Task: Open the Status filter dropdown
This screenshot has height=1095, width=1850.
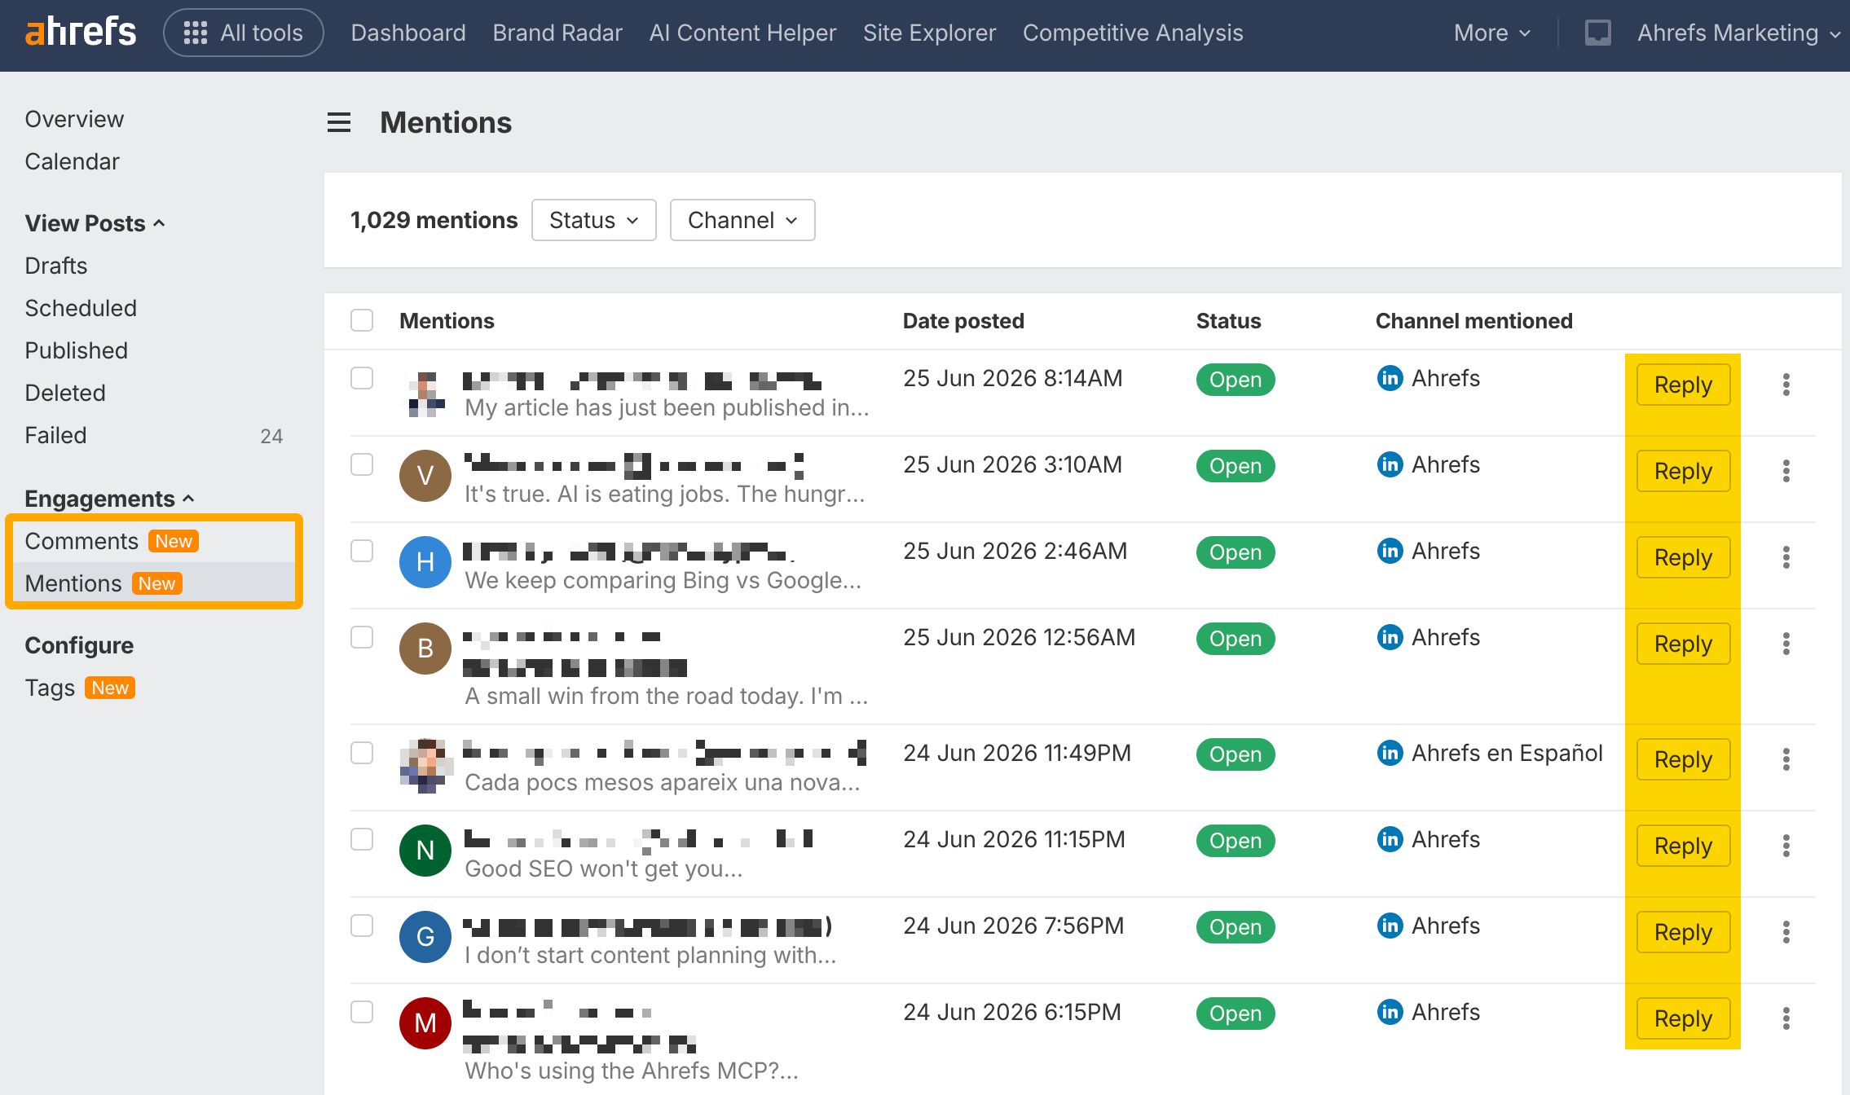Action: click(x=593, y=220)
